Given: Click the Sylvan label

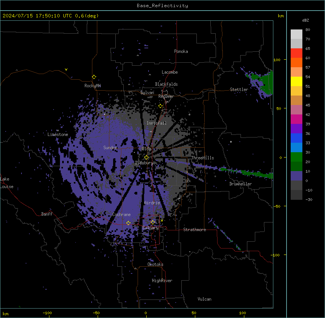Looking at the screenshot, I should (x=147, y=93).
